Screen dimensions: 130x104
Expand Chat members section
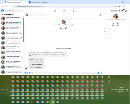point(115,32)
